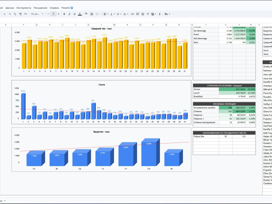Decrease decimal places

pos(15,14)
